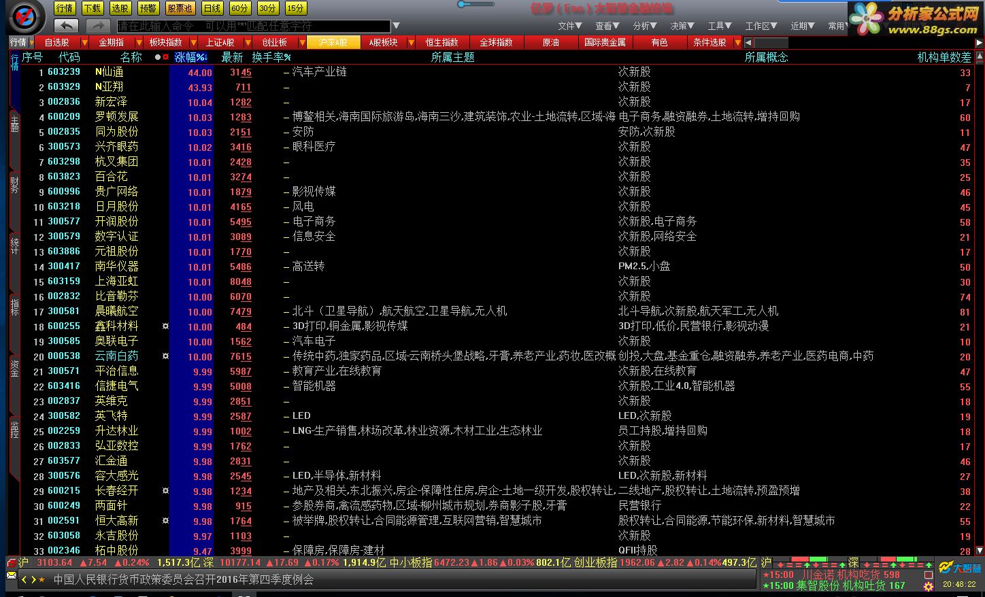
Task: Expand the 创业板 tab dropdown arrow
Action: 303,42
